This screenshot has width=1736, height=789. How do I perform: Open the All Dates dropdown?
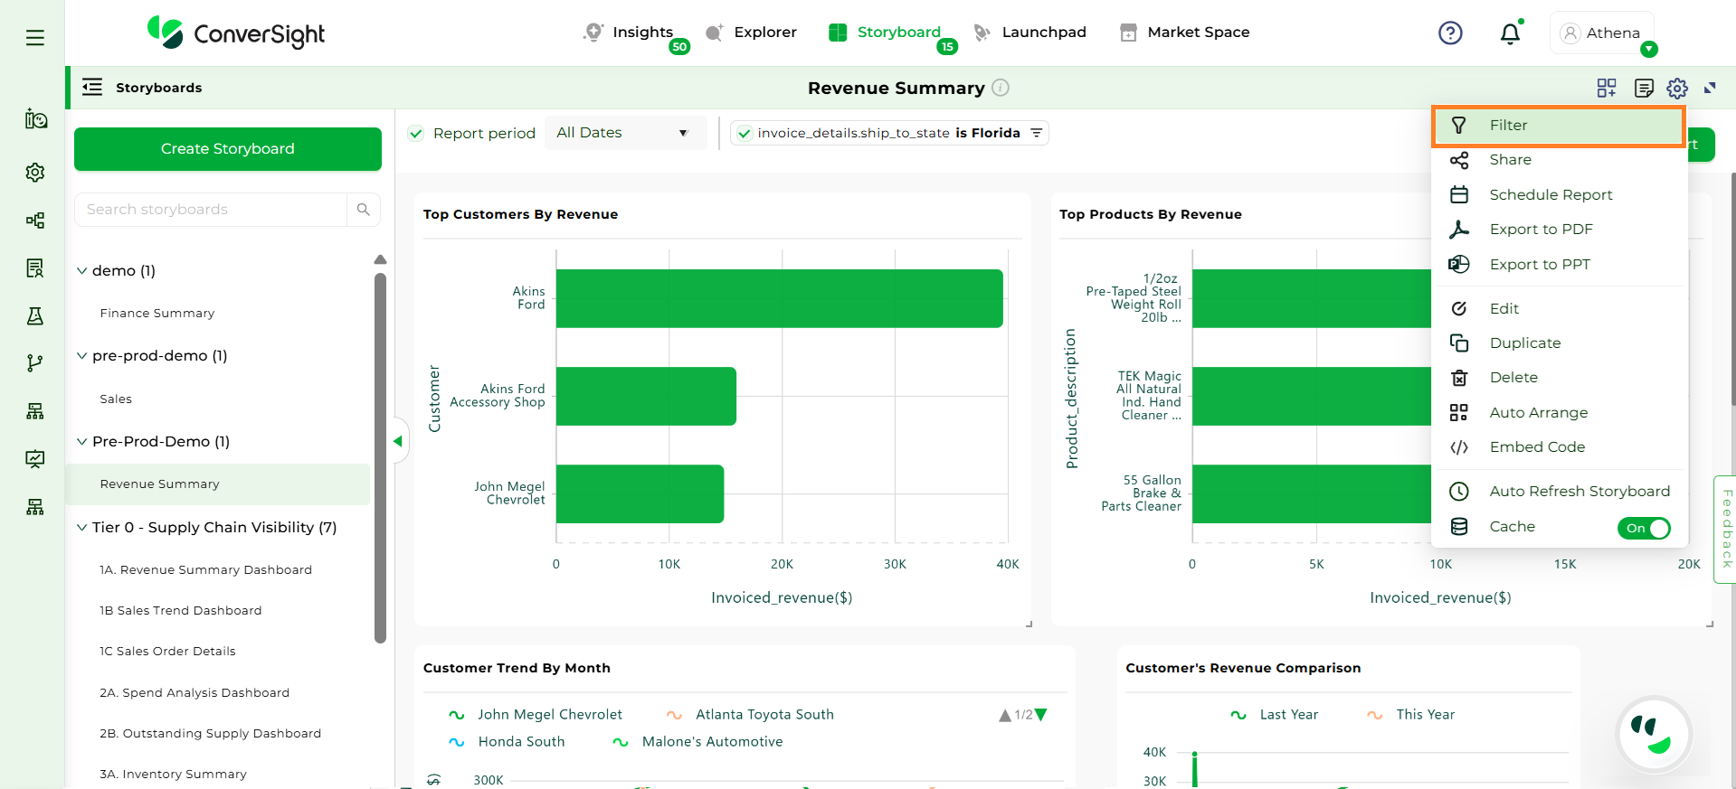624,133
